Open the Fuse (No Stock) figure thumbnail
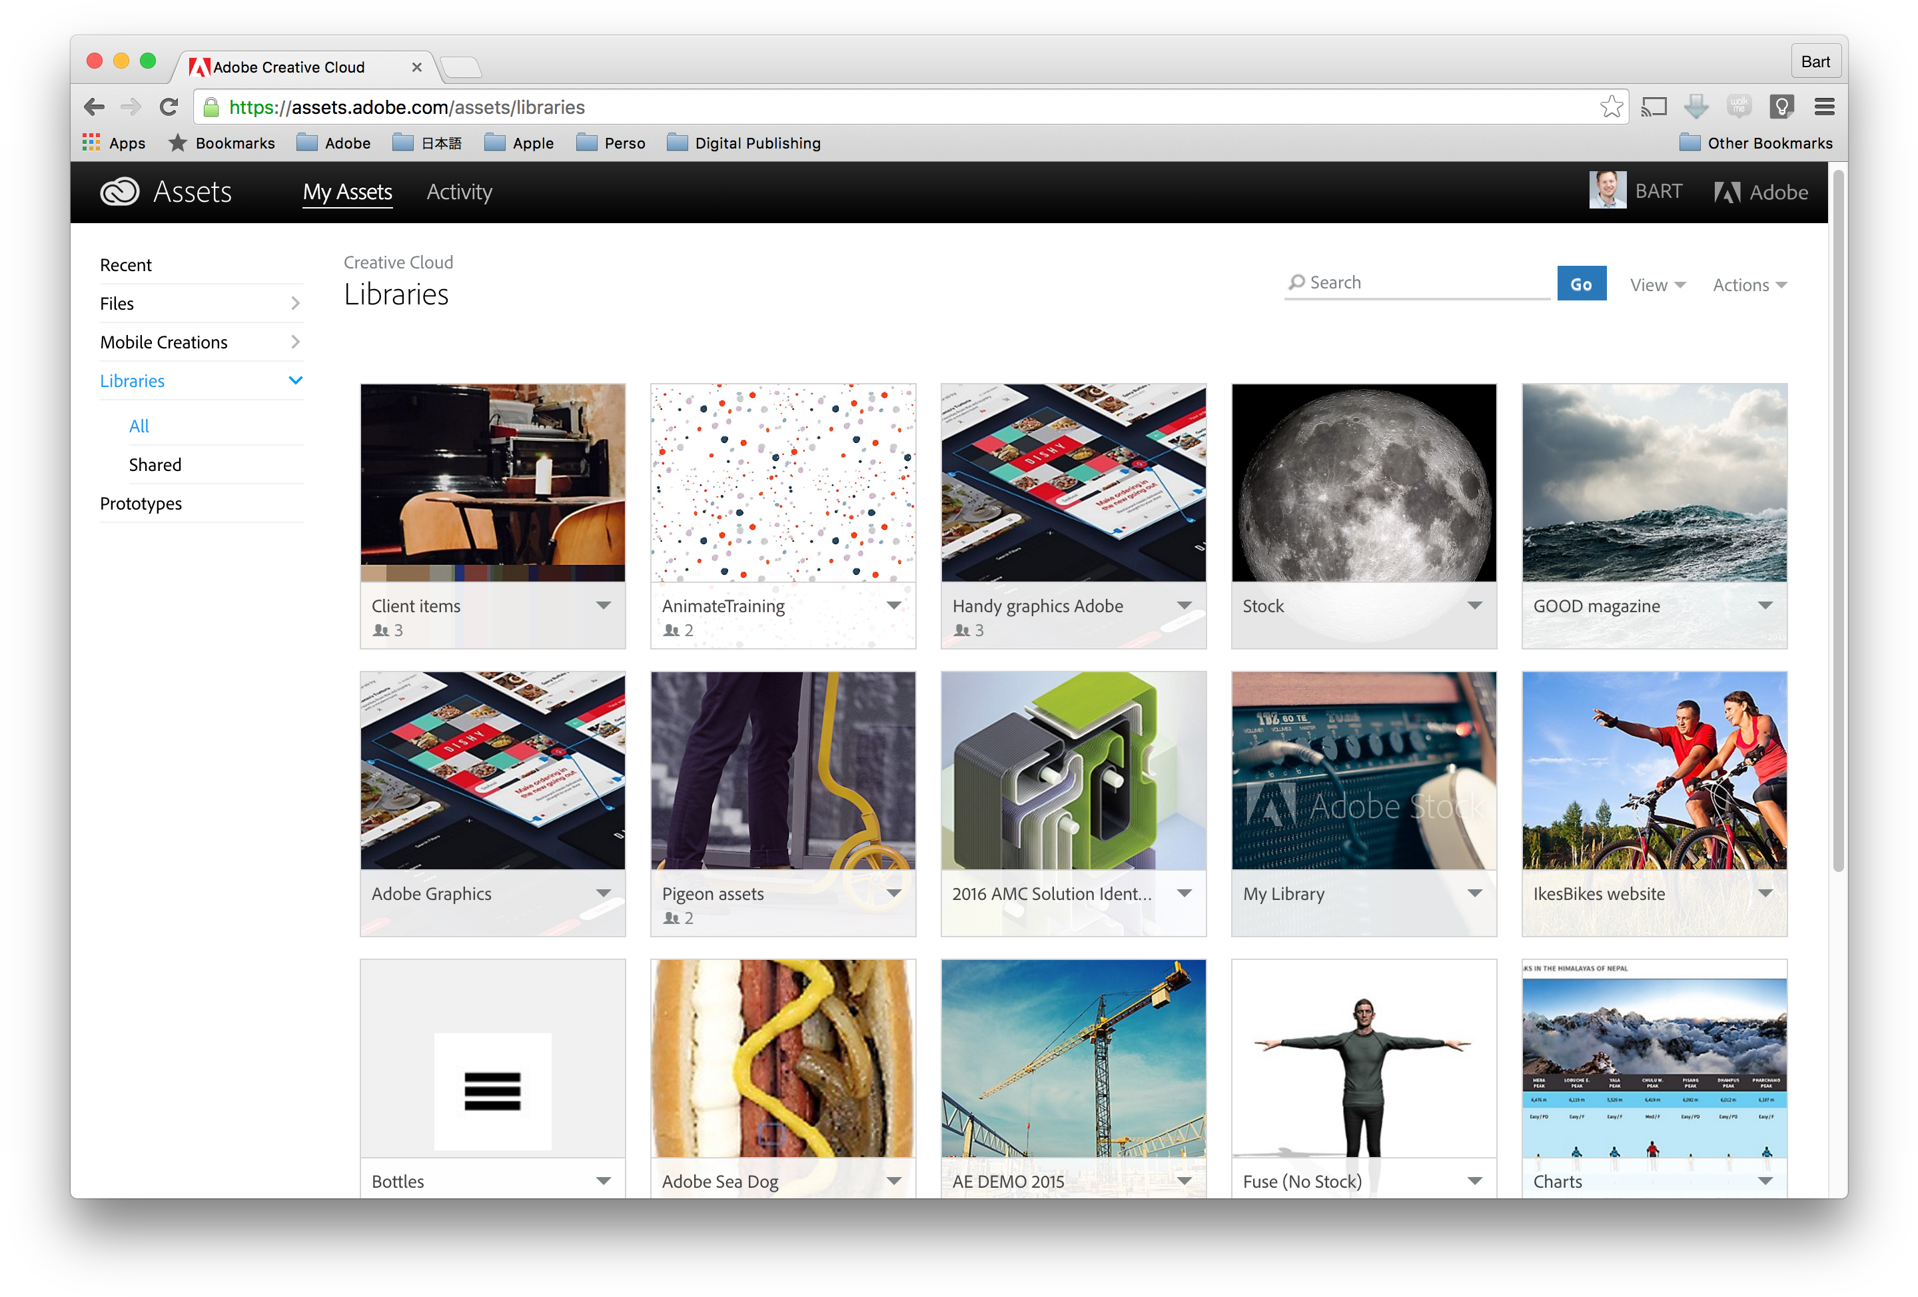This screenshot has width=1918, height=1297. point(1364,1058)
